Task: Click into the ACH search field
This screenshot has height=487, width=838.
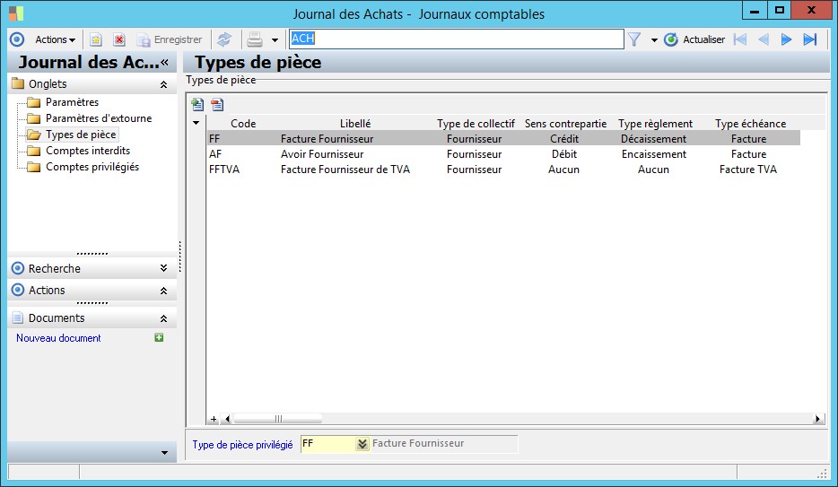Action: pos(457,39)
